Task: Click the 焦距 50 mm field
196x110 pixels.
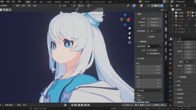Action: (x=154, y=19)
